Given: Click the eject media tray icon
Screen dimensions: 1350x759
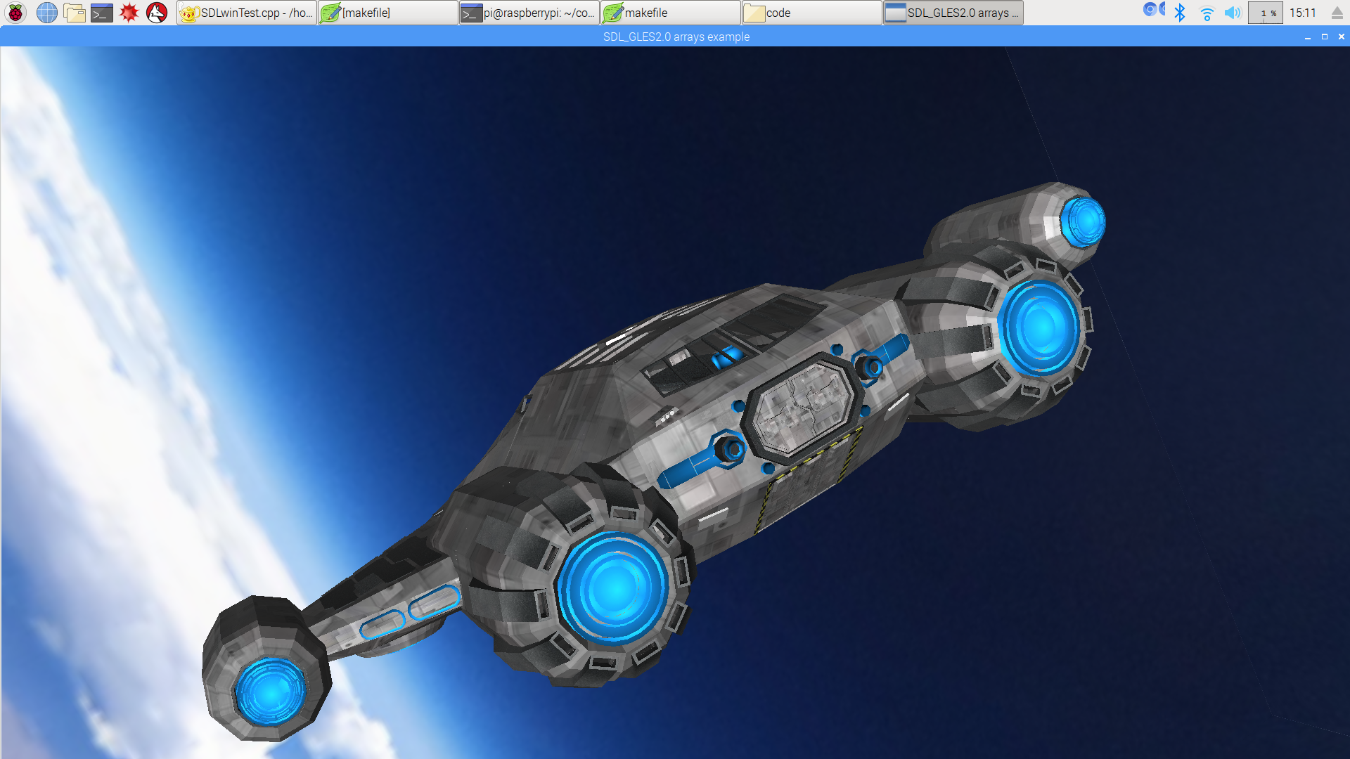Looking at the screenshot, I should (1337, 13).
